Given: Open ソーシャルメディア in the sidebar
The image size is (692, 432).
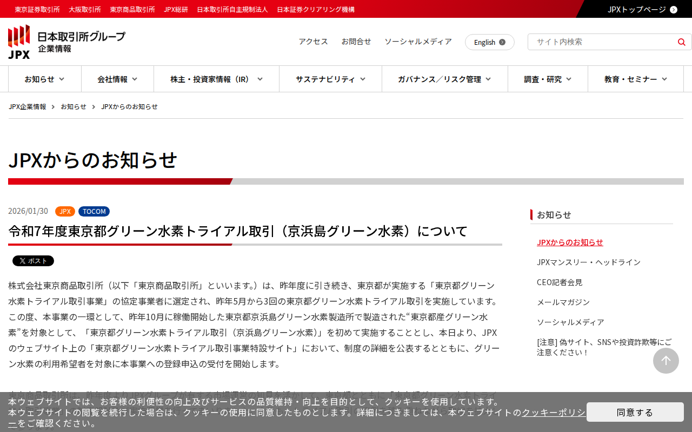Looking at the screenshot, I should click(x=570, y=322).
